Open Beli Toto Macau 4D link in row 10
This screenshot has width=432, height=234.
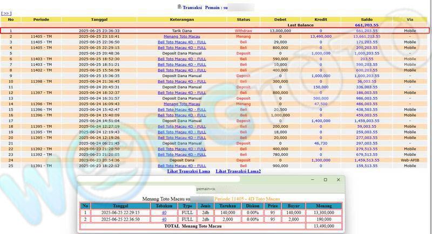181,81
